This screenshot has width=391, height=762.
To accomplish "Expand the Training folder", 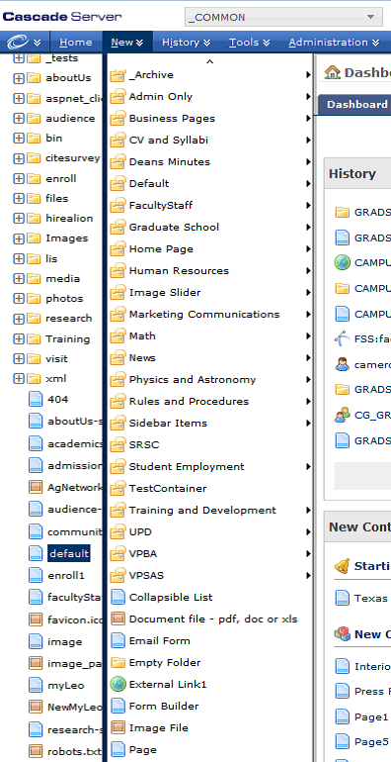I will tap(19, 338).
